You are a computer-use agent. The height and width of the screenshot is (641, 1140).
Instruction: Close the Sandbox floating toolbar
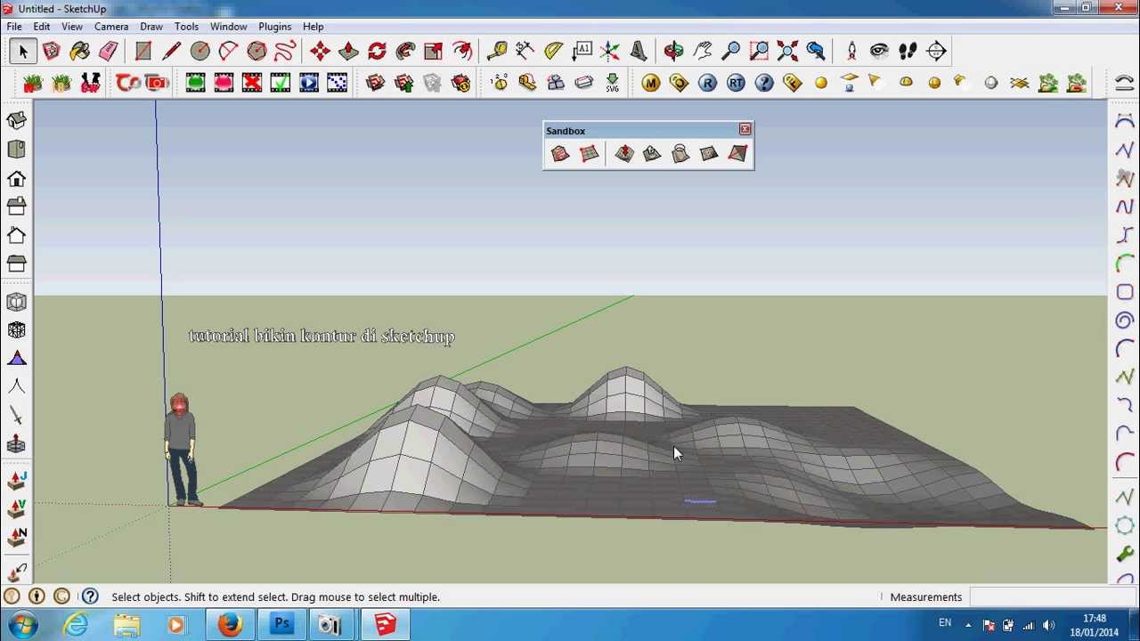click(745, 130)
